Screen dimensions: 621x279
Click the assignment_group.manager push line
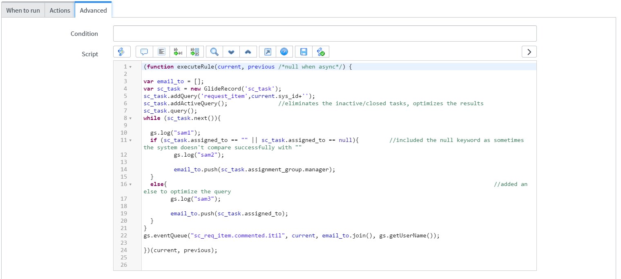255,169
